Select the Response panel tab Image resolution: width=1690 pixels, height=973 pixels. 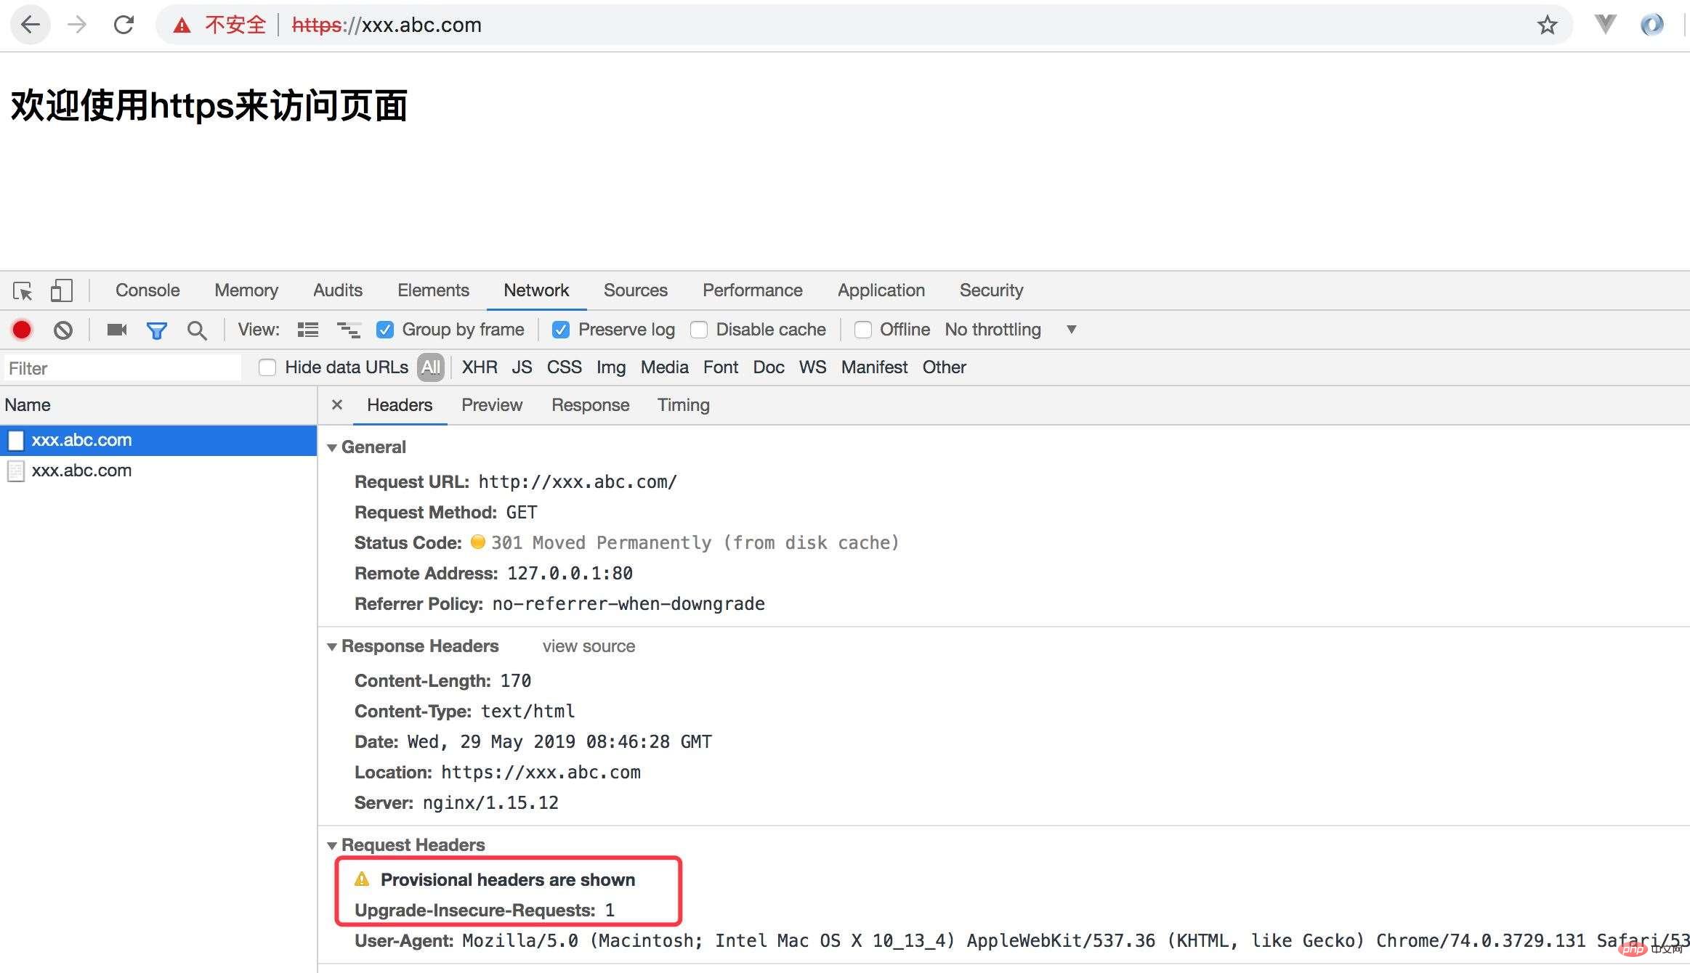pos(590,404)
